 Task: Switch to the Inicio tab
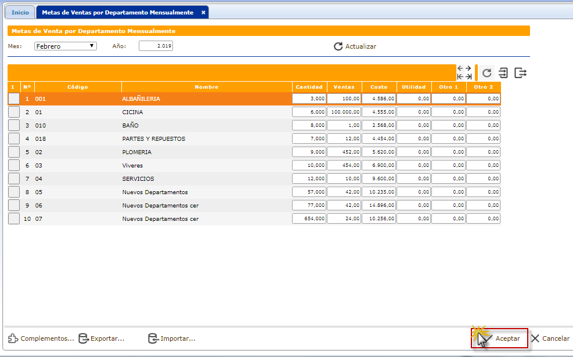[20, 12]
